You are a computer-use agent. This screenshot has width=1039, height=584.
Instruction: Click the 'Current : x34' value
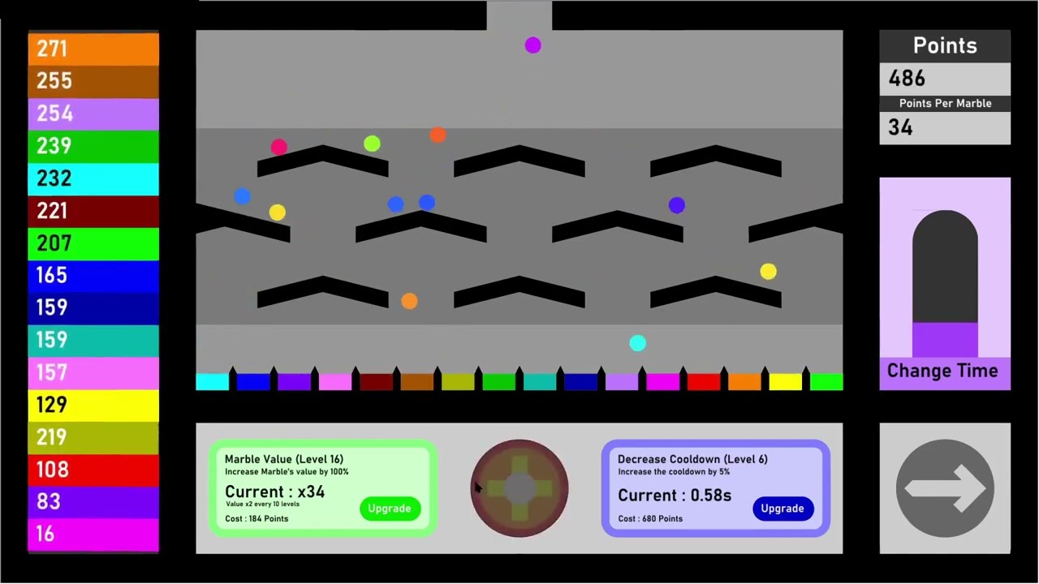point(275,492)
